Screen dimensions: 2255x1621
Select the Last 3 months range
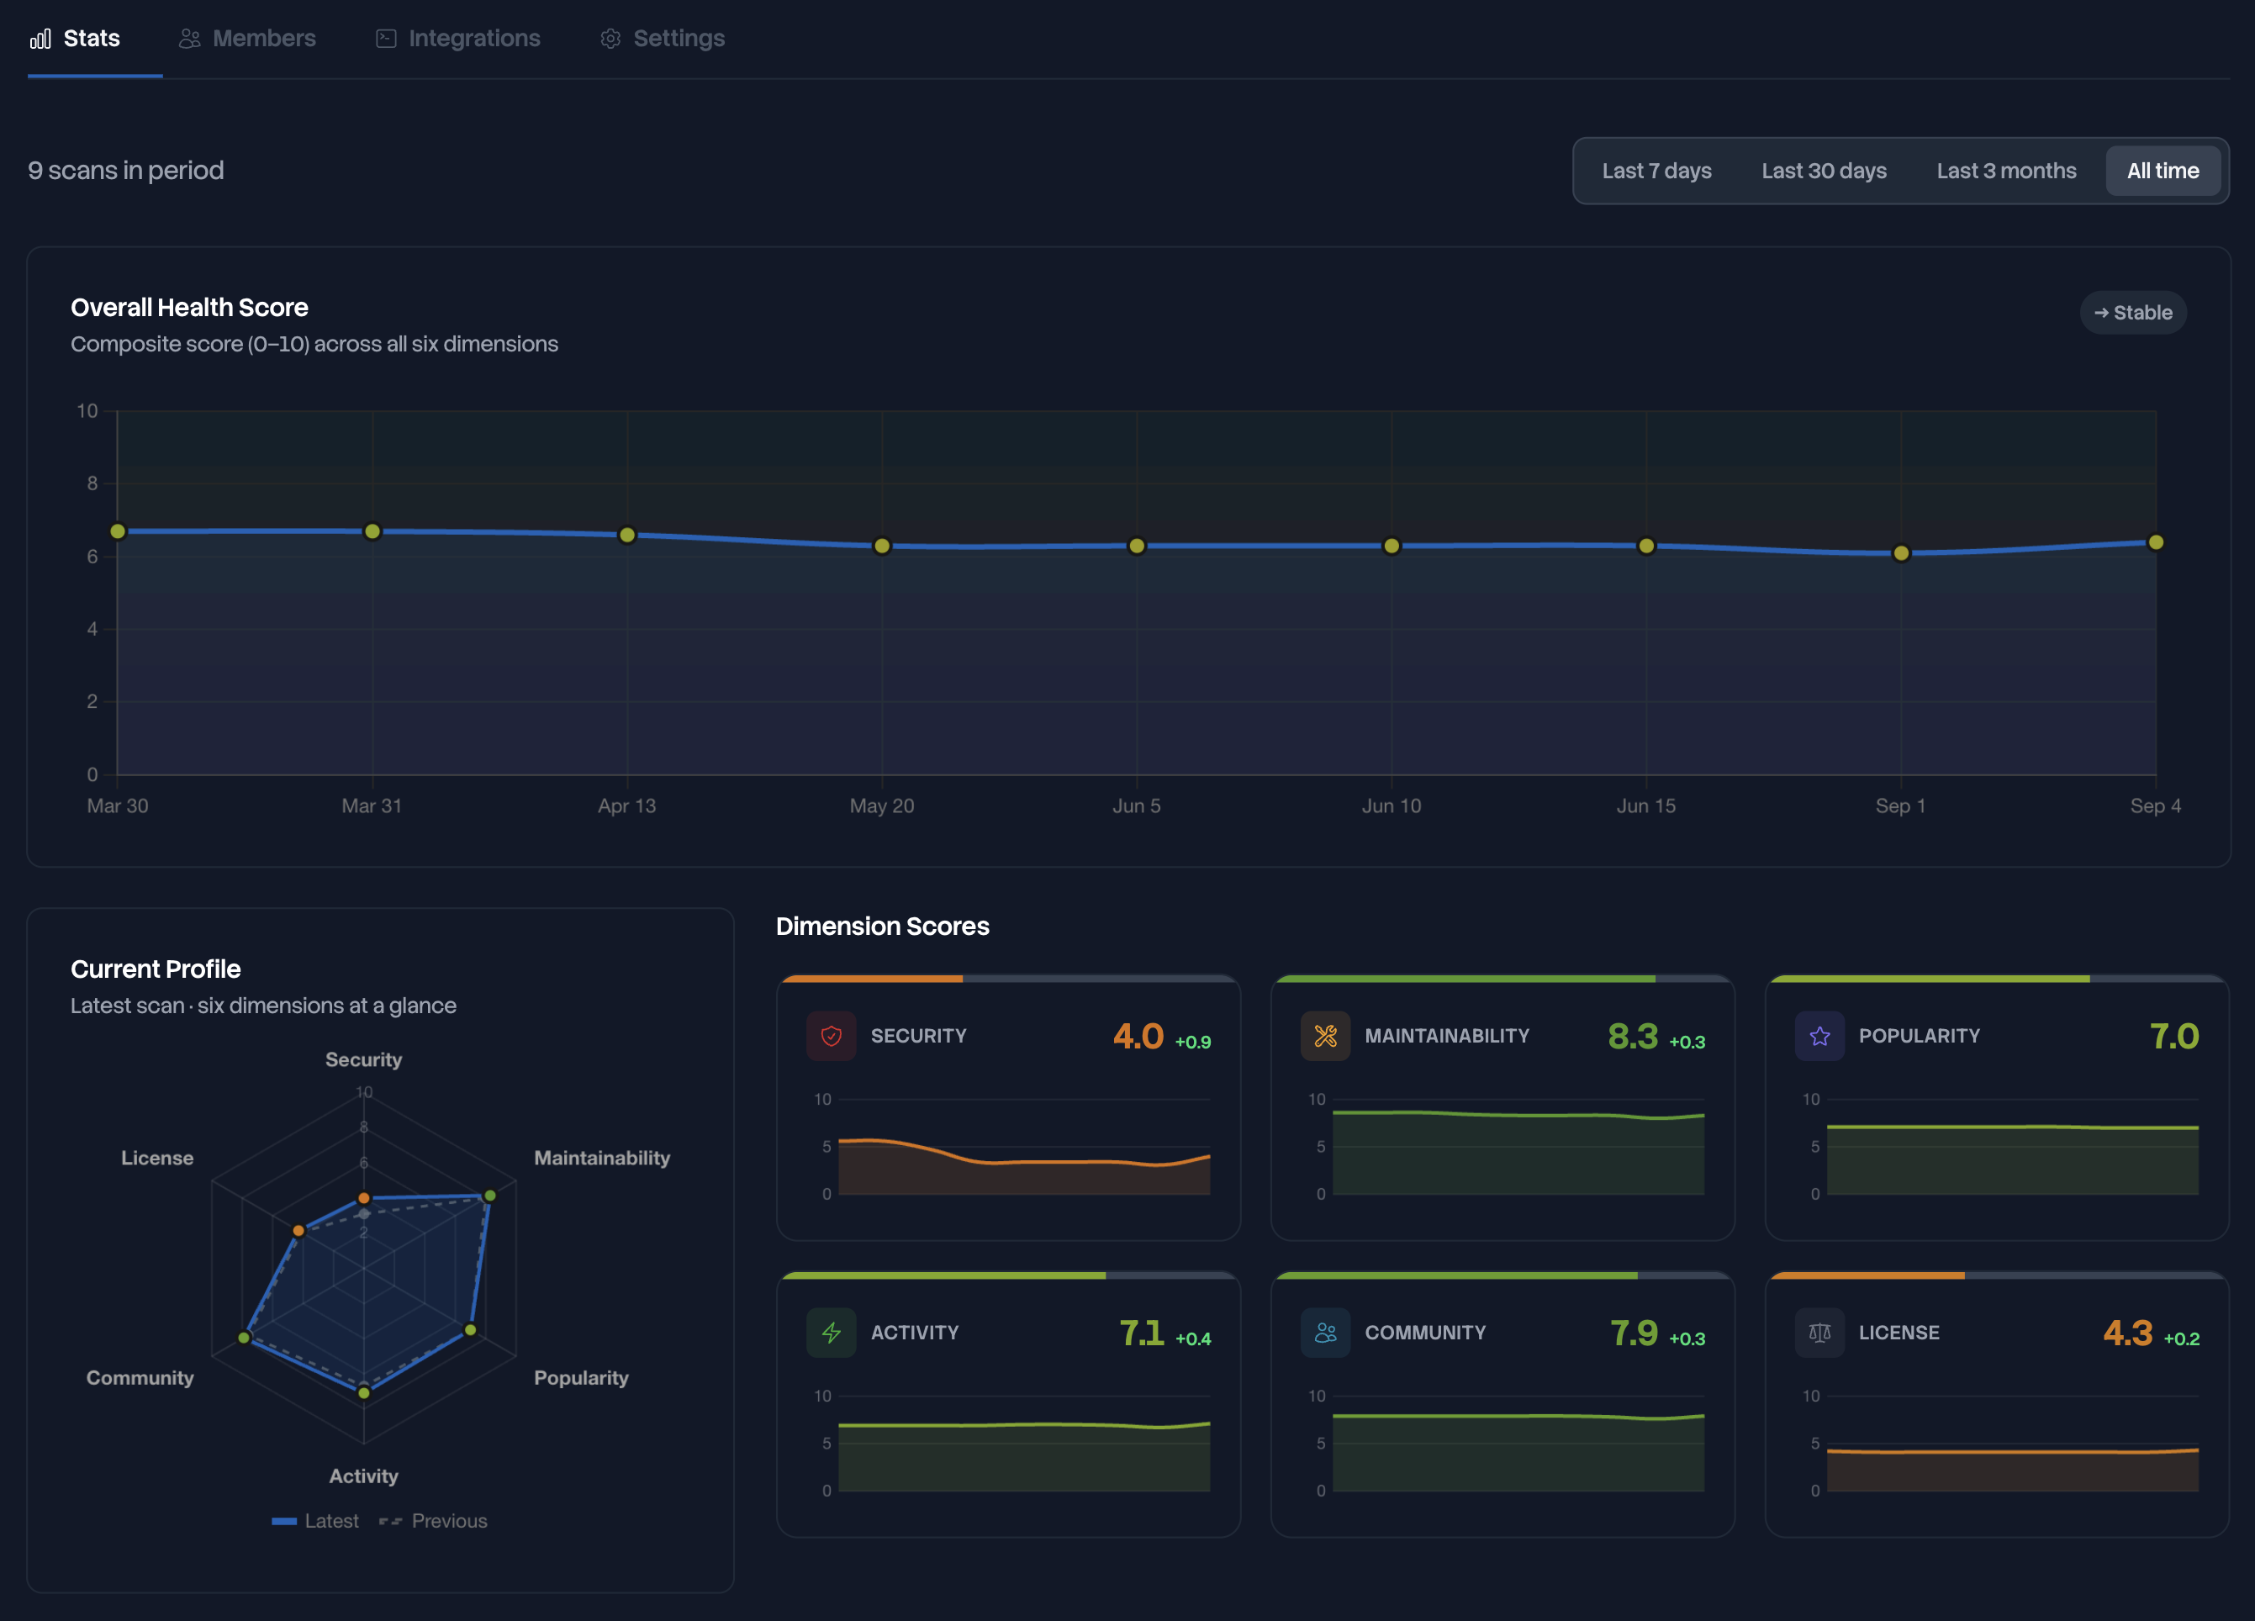pos(2006,171)
